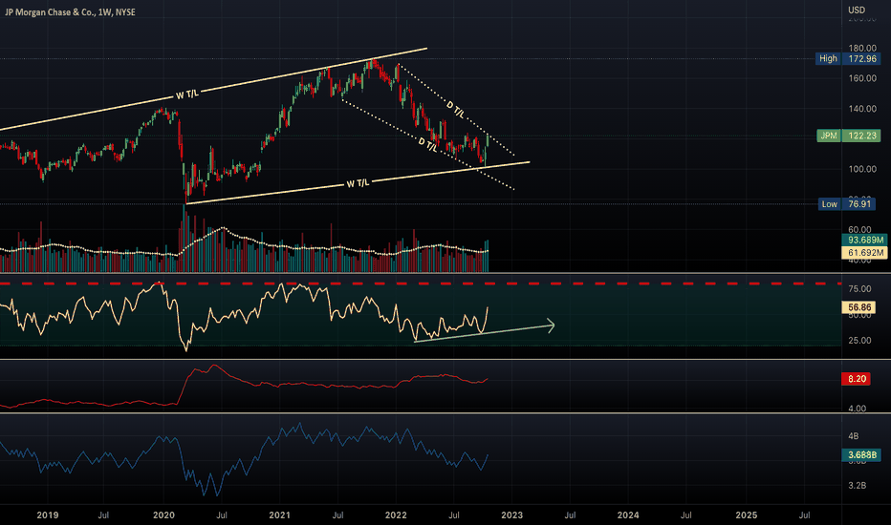891x525 pixels.
Task: Click the 2023 time axis label
Action: tap(512, 515)
